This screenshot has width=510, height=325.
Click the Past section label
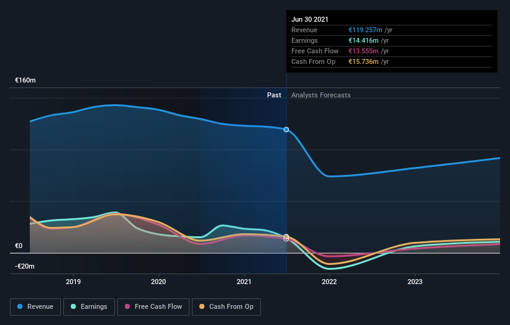coord(274,95)
